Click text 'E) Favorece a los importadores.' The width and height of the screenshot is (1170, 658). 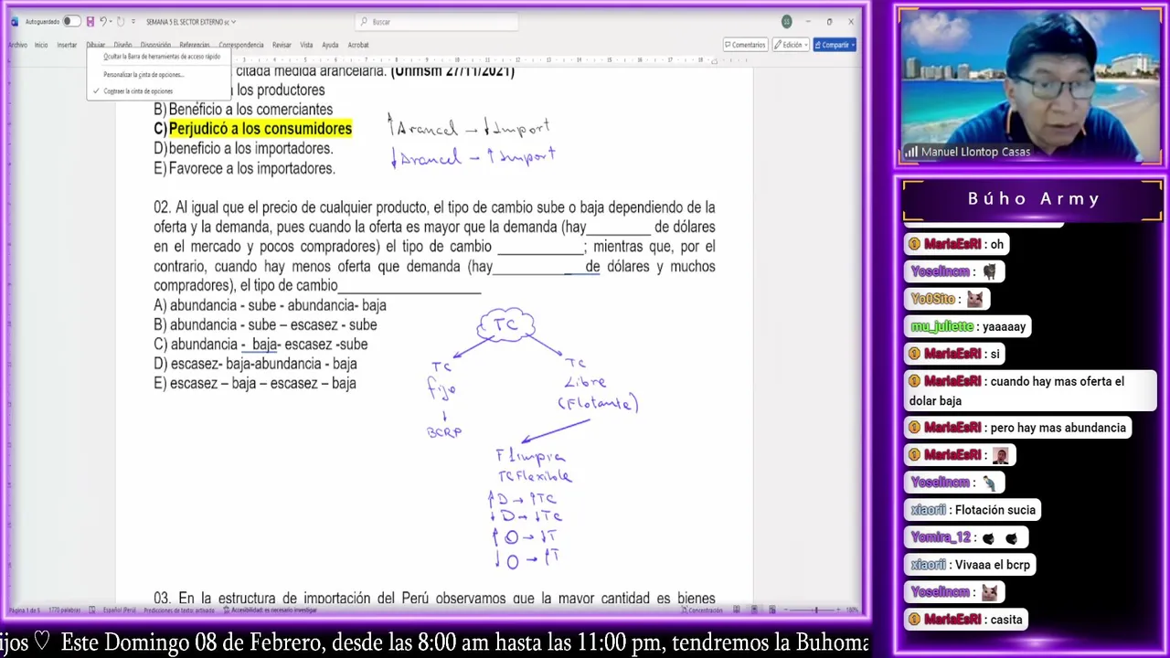244,168
